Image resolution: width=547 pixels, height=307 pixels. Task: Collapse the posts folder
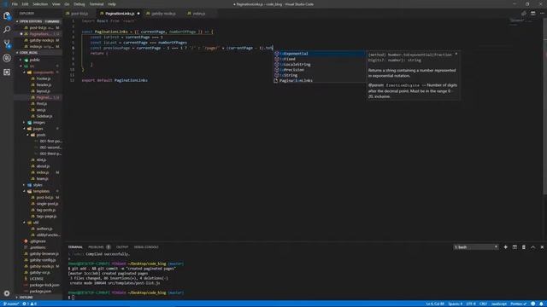tap(41, 135)
